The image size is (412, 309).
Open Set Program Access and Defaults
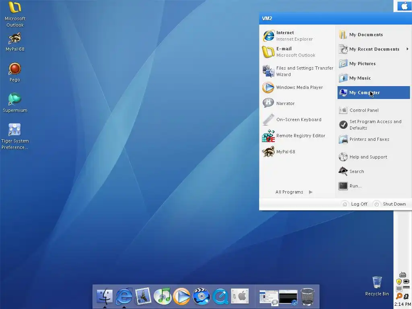pyautogui.click(x=374, y=125)
